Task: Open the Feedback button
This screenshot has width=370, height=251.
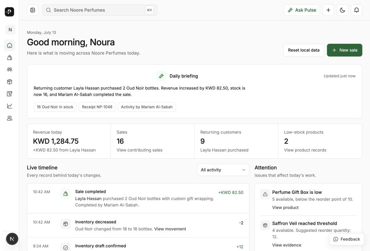Action: [347, 239]
